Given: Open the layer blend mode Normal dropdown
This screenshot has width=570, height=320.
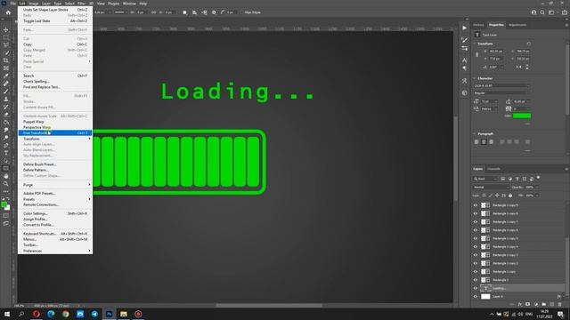Looking at the screenshot, I should [491, 188].
